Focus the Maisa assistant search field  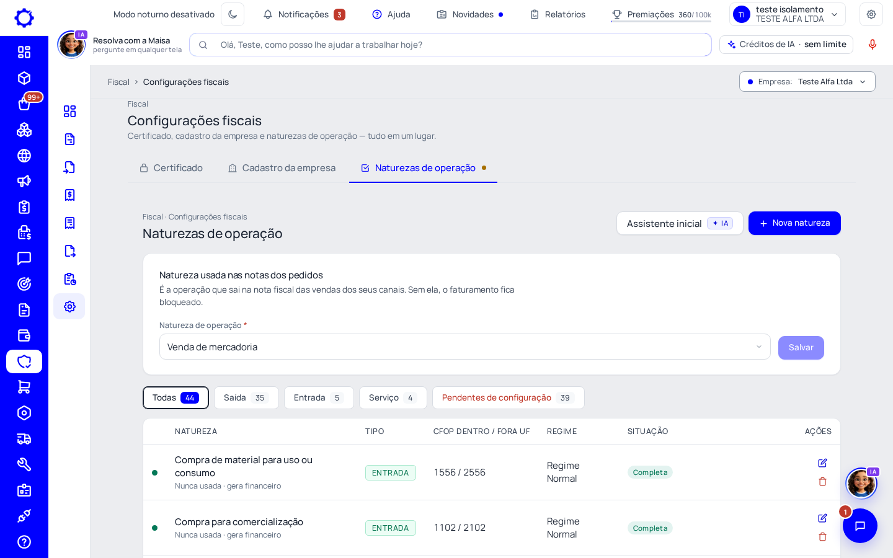(x=450, y=45)
